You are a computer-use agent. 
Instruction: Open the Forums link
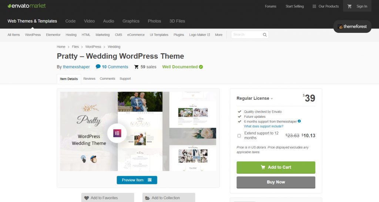coord(271,6)
